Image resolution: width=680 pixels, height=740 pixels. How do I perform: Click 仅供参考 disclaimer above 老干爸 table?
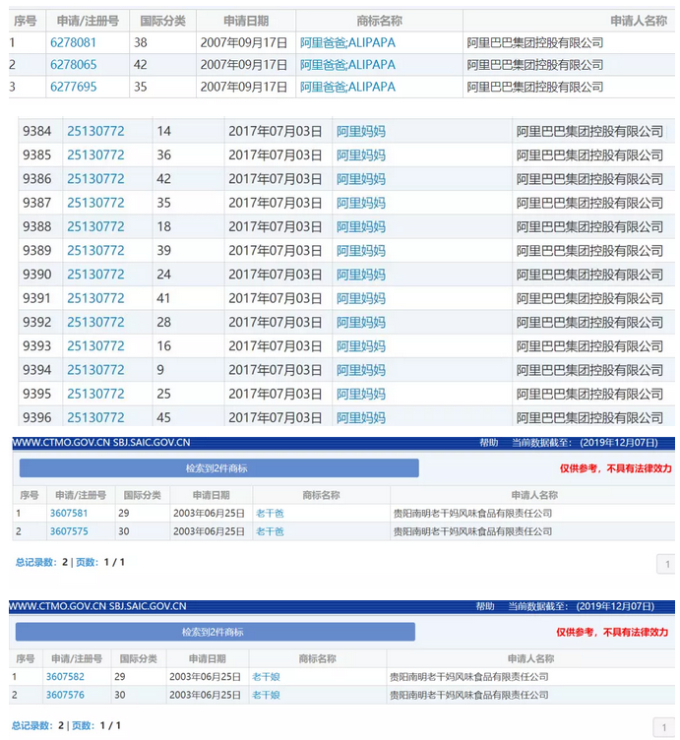point(616,468)
